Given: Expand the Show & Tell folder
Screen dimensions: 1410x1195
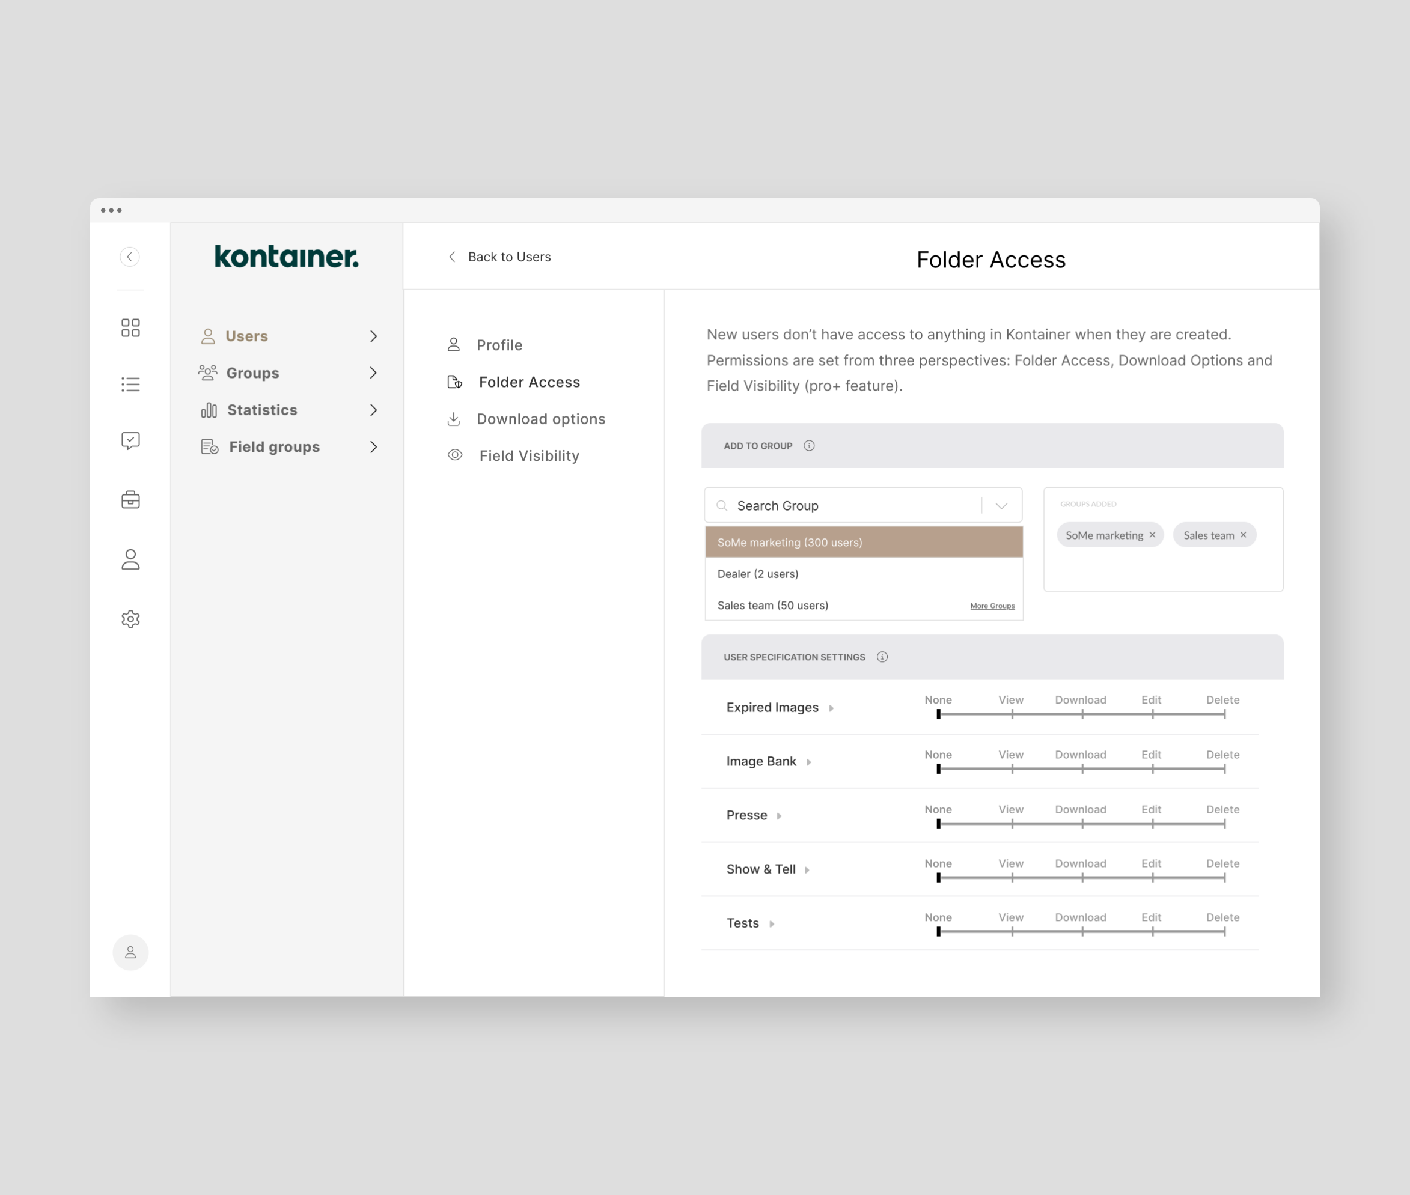Looking at the screenshot, I should (807, 870).
